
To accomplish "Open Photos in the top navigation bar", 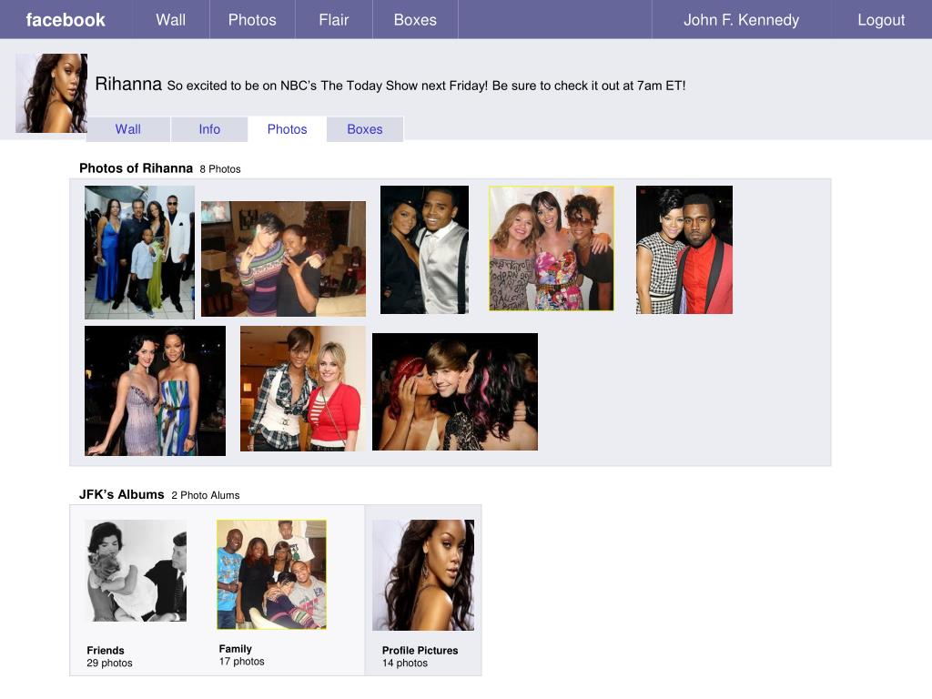I will coord(252,20).
